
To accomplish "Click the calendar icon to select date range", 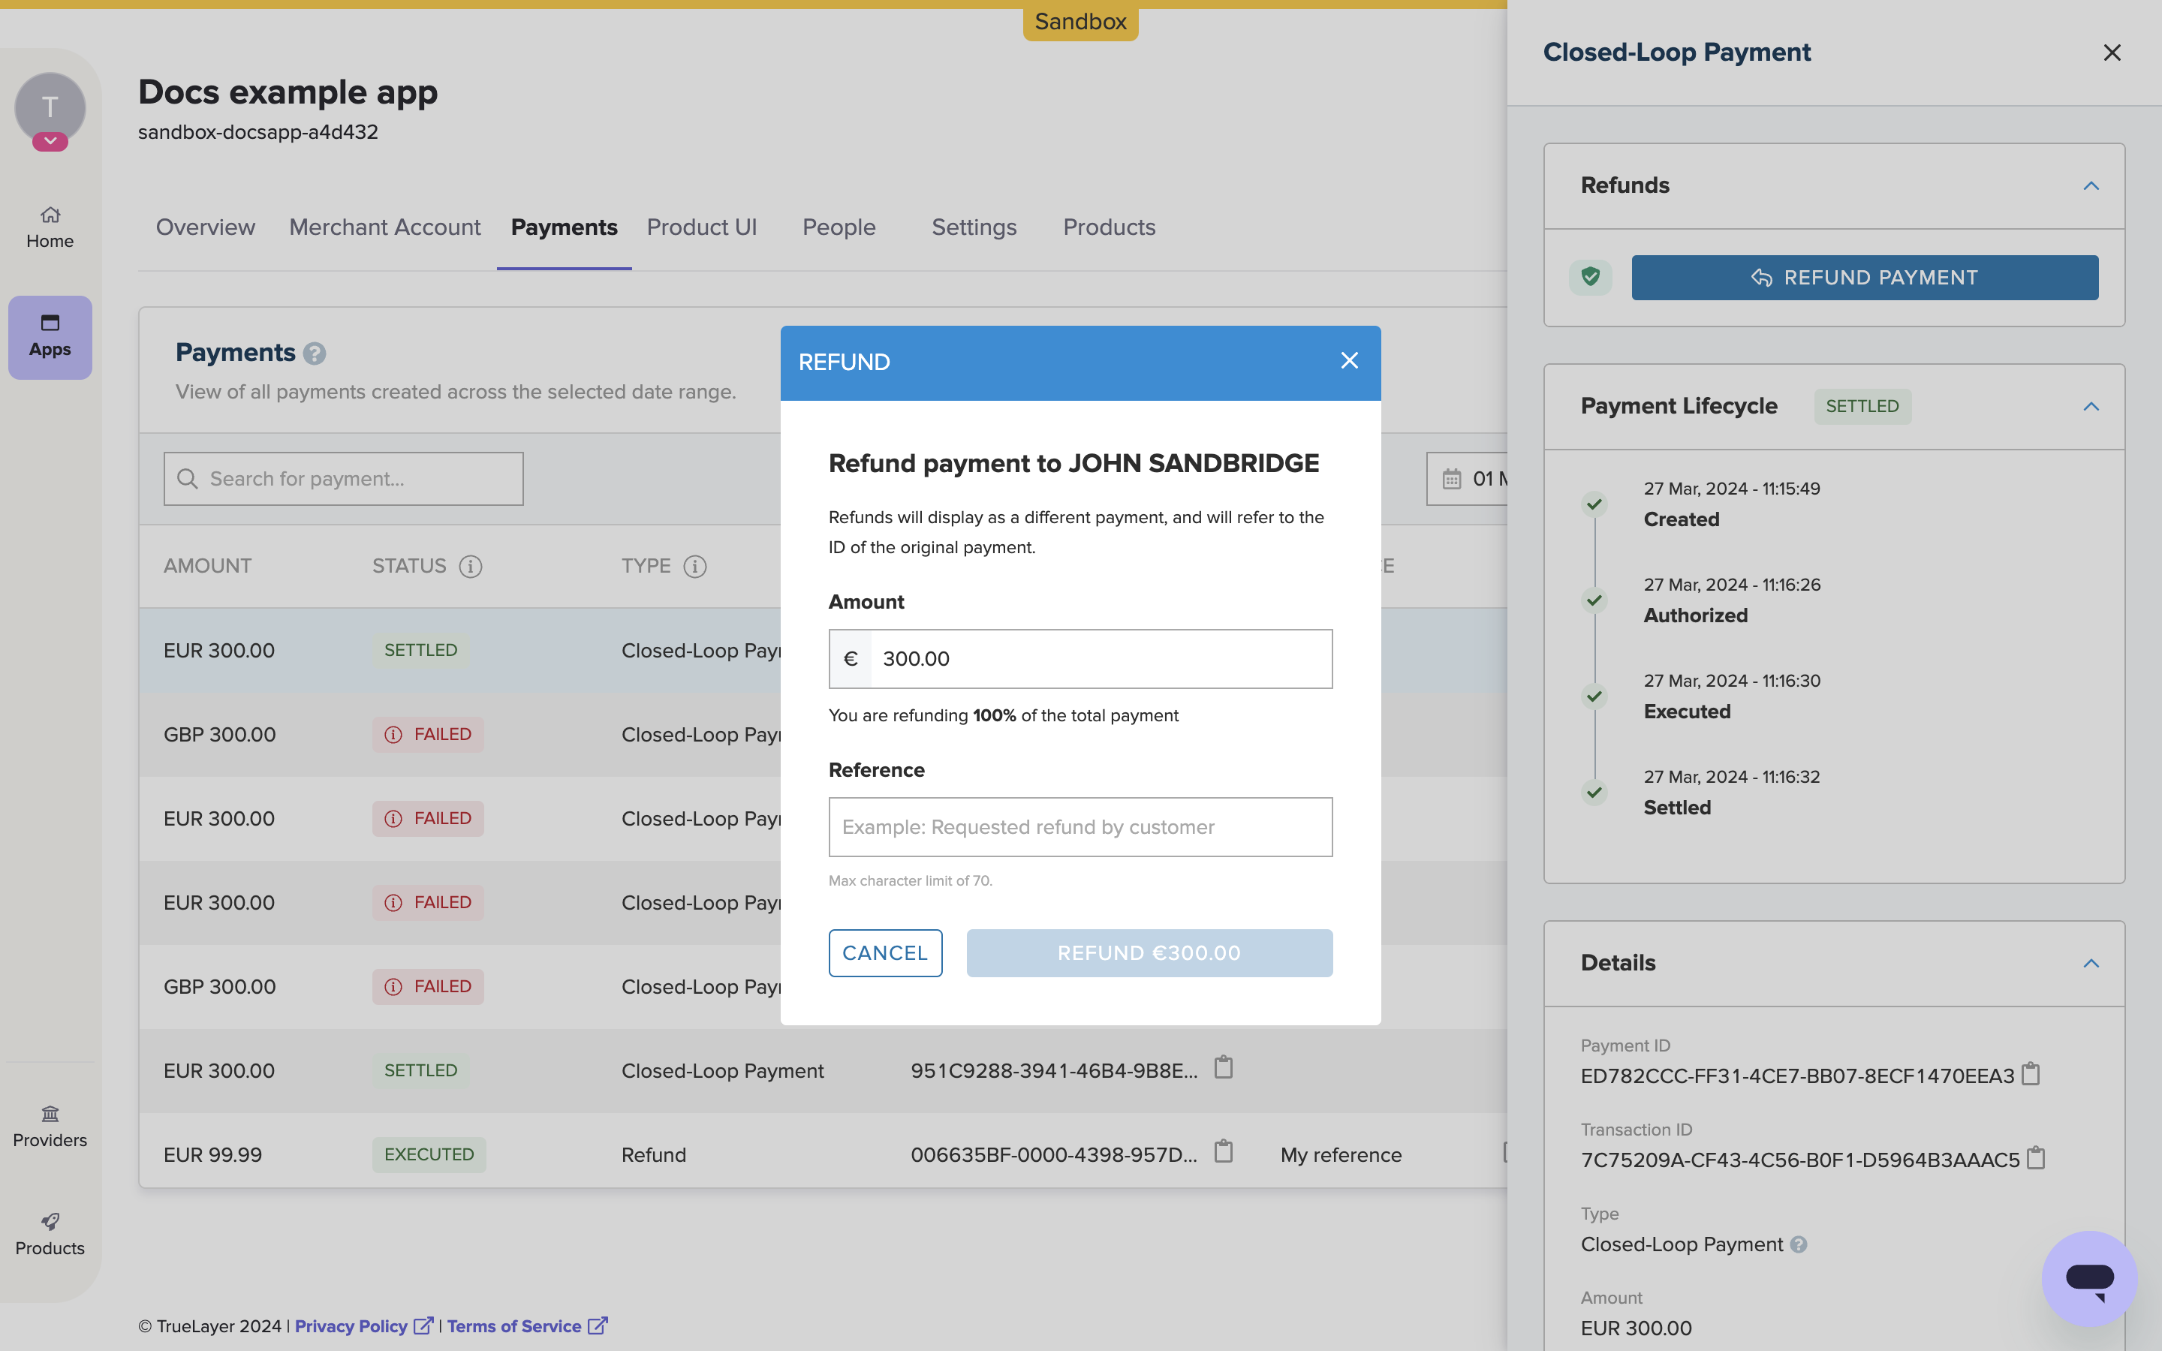I will (x=1450, y=478).
